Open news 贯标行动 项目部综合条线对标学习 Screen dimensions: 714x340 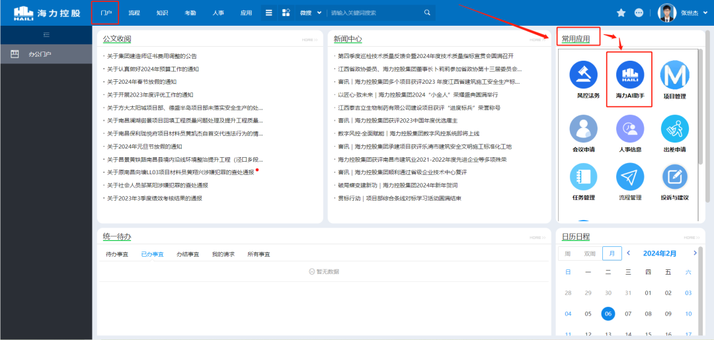400,199
